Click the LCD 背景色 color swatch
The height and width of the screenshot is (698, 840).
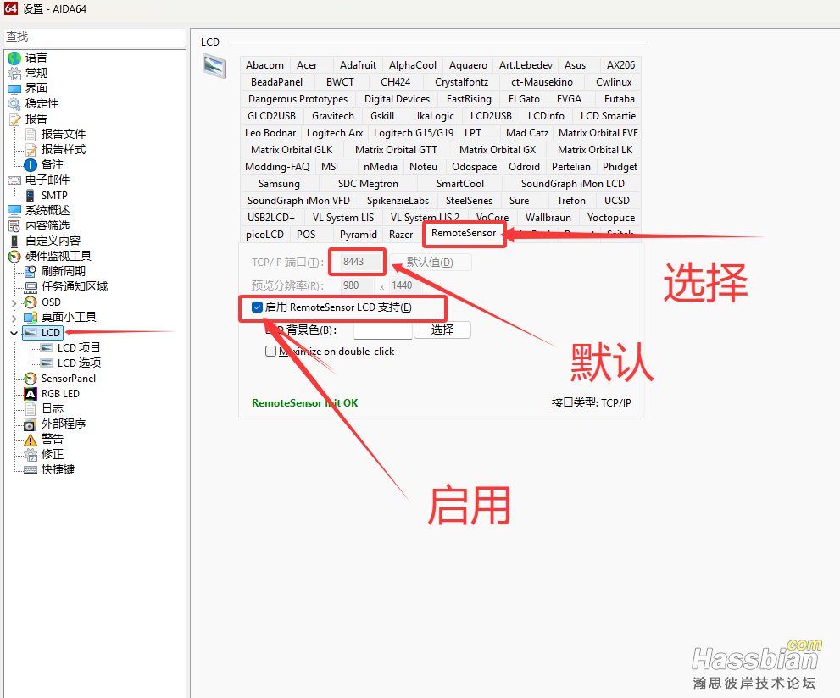383,330
